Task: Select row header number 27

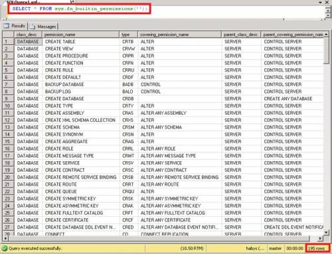Action: pyautogui.click(x=9, y=227)
